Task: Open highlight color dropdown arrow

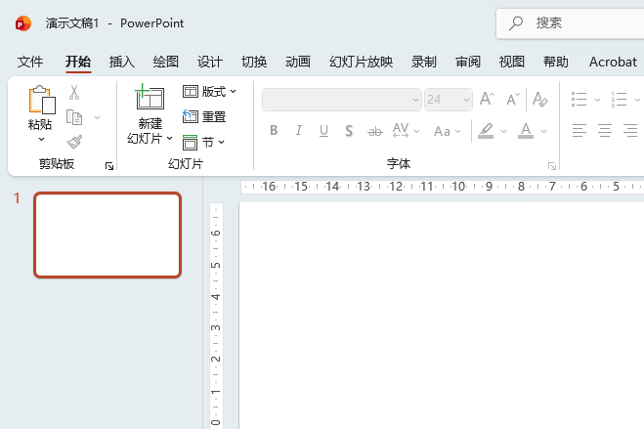Action: click(x=503, y=131)
